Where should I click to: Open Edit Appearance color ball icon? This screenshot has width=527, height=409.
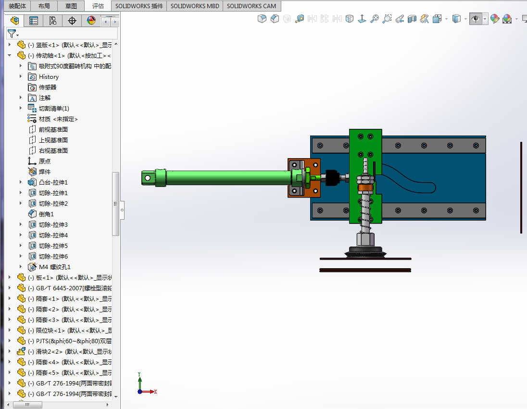(x=495, y=19)
